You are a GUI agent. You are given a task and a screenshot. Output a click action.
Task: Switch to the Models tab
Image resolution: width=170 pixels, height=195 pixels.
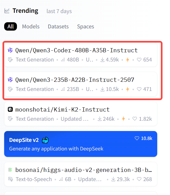point(31,26)
